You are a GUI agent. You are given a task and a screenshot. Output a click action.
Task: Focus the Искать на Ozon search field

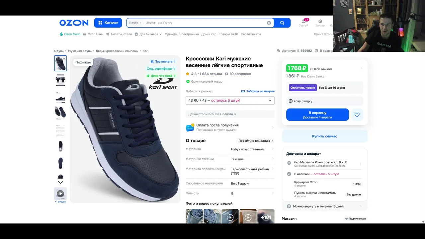[204, 23]
